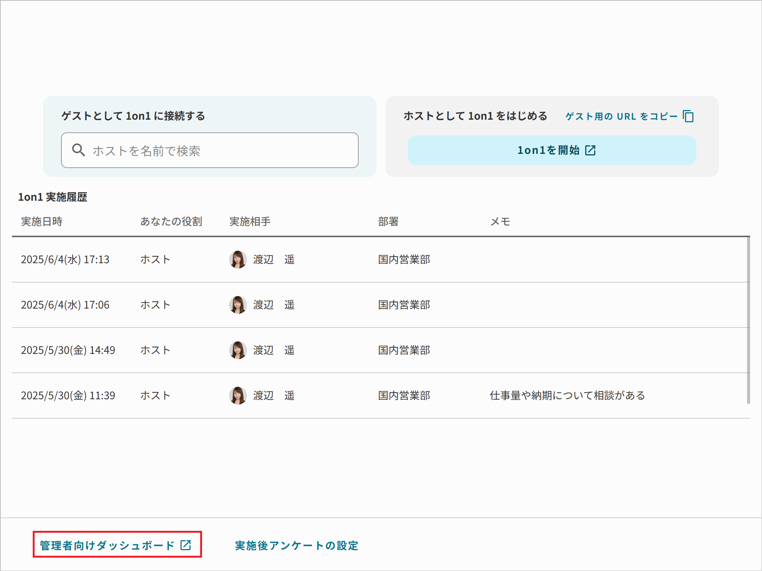Click 渡辺 遥 avatar in 14:49 row
The width and height of the screenshot is (762, 571).
click(238, 350)
